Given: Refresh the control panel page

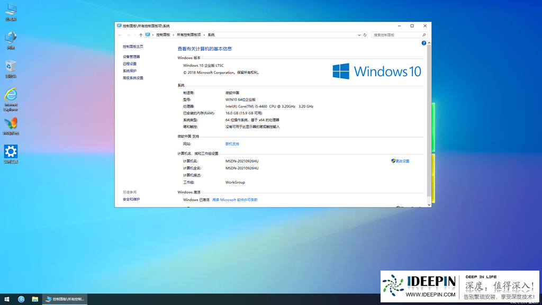Looking at the screenshot, I should pos(365,35).
